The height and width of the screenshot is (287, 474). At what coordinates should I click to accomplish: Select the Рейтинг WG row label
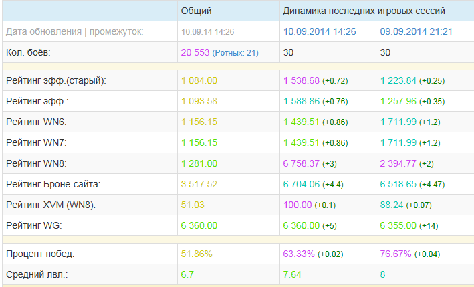point(34,225)
